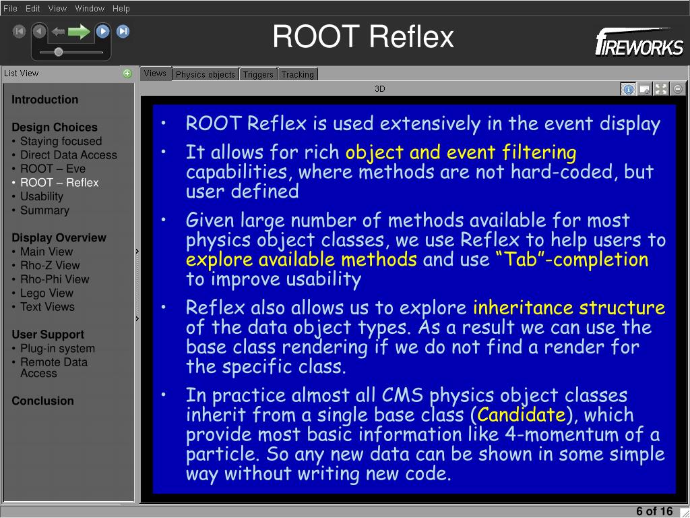Select the Rho-Z View item
The height and width of the screenshot is (518, 690).
click(x=50, y=266)
